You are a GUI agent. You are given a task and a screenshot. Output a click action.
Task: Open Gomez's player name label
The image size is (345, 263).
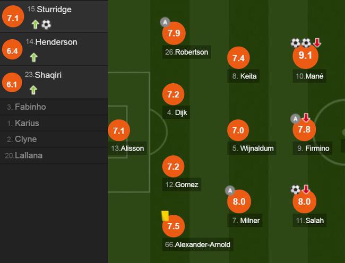182,185
